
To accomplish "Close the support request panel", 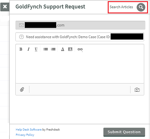I will click(x=5, y=7).
